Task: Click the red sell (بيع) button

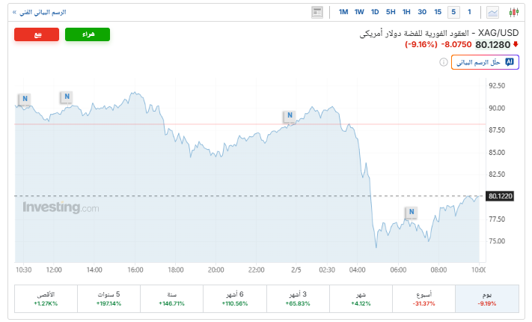Action: (37, 34)
